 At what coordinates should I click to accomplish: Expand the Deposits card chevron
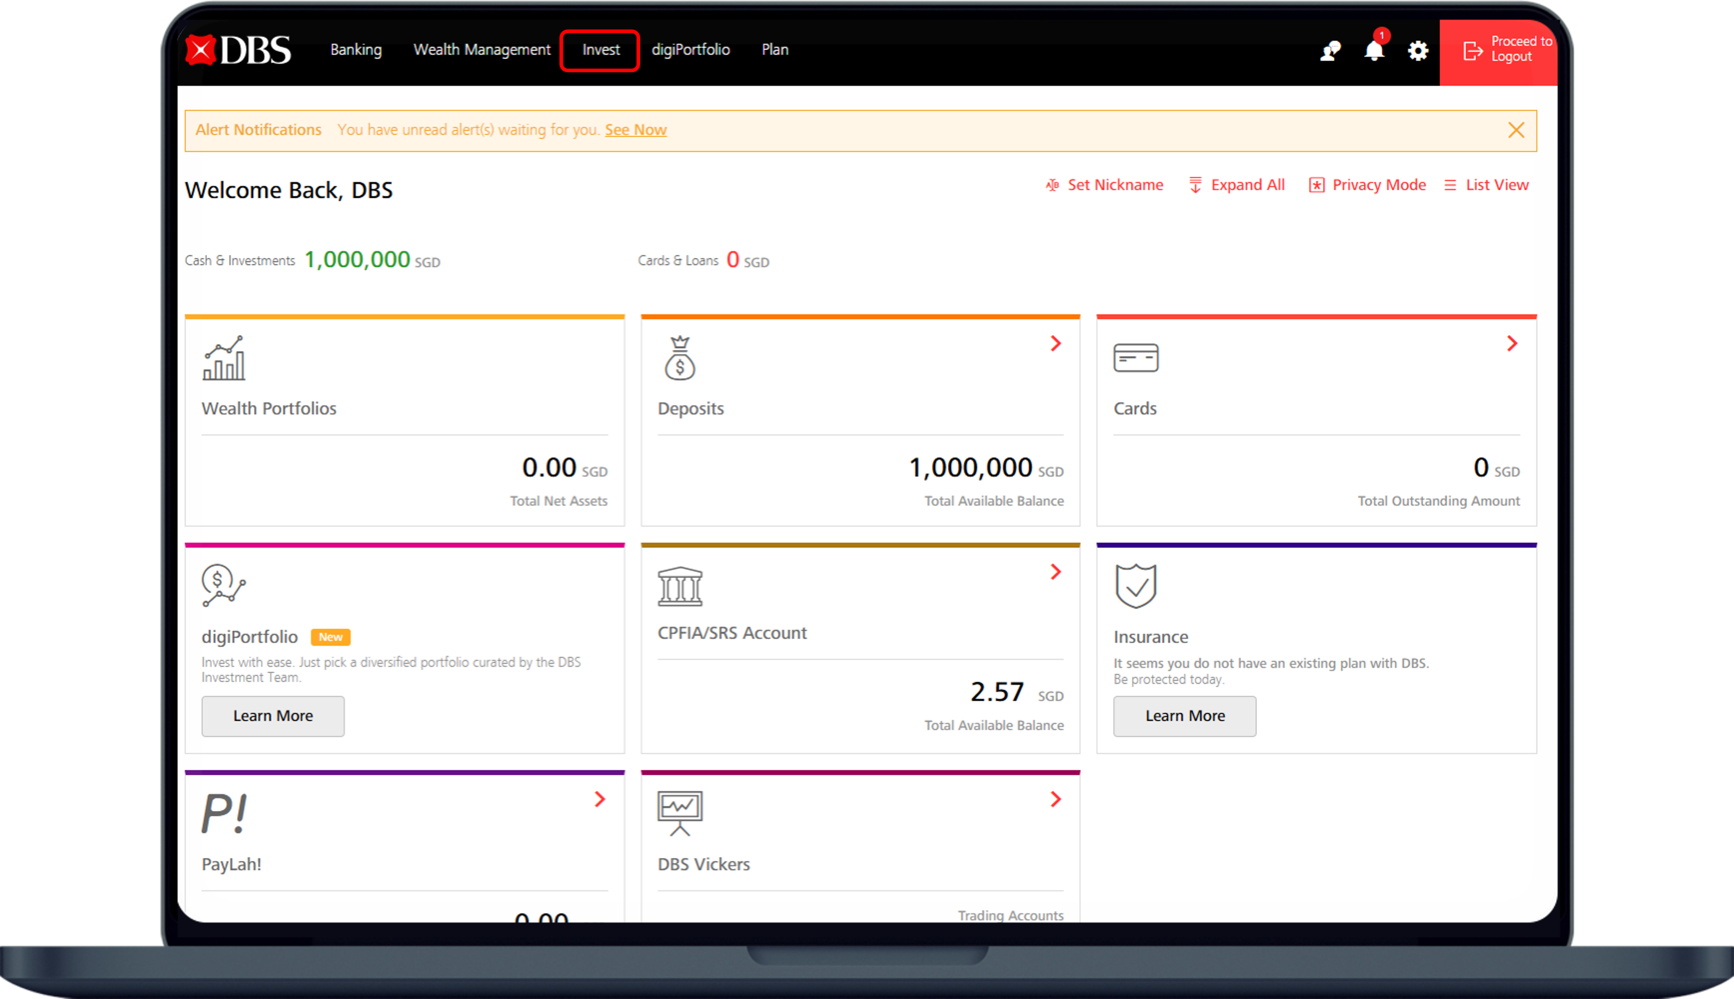pyautogui.click(x=1055, y=343)
